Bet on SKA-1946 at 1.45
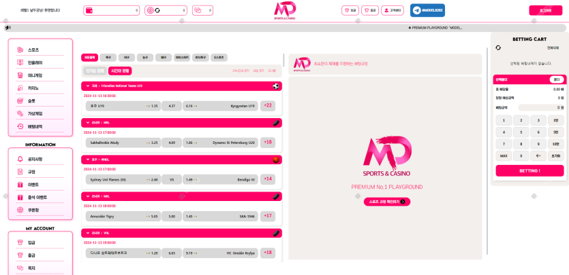 tap(220, 217)
